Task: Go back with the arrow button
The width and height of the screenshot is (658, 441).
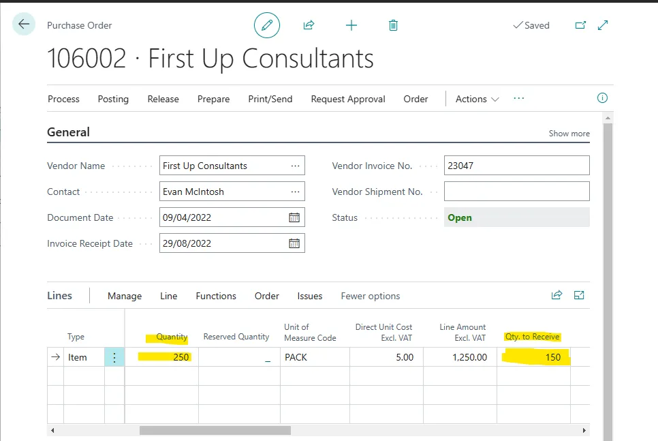Action: click(24, 24)
